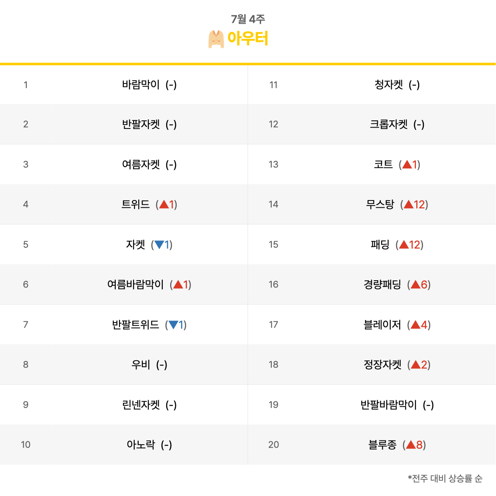Click the red up arrow beside 경량패딩
The image size is (496, 496).
pos(415,284)
